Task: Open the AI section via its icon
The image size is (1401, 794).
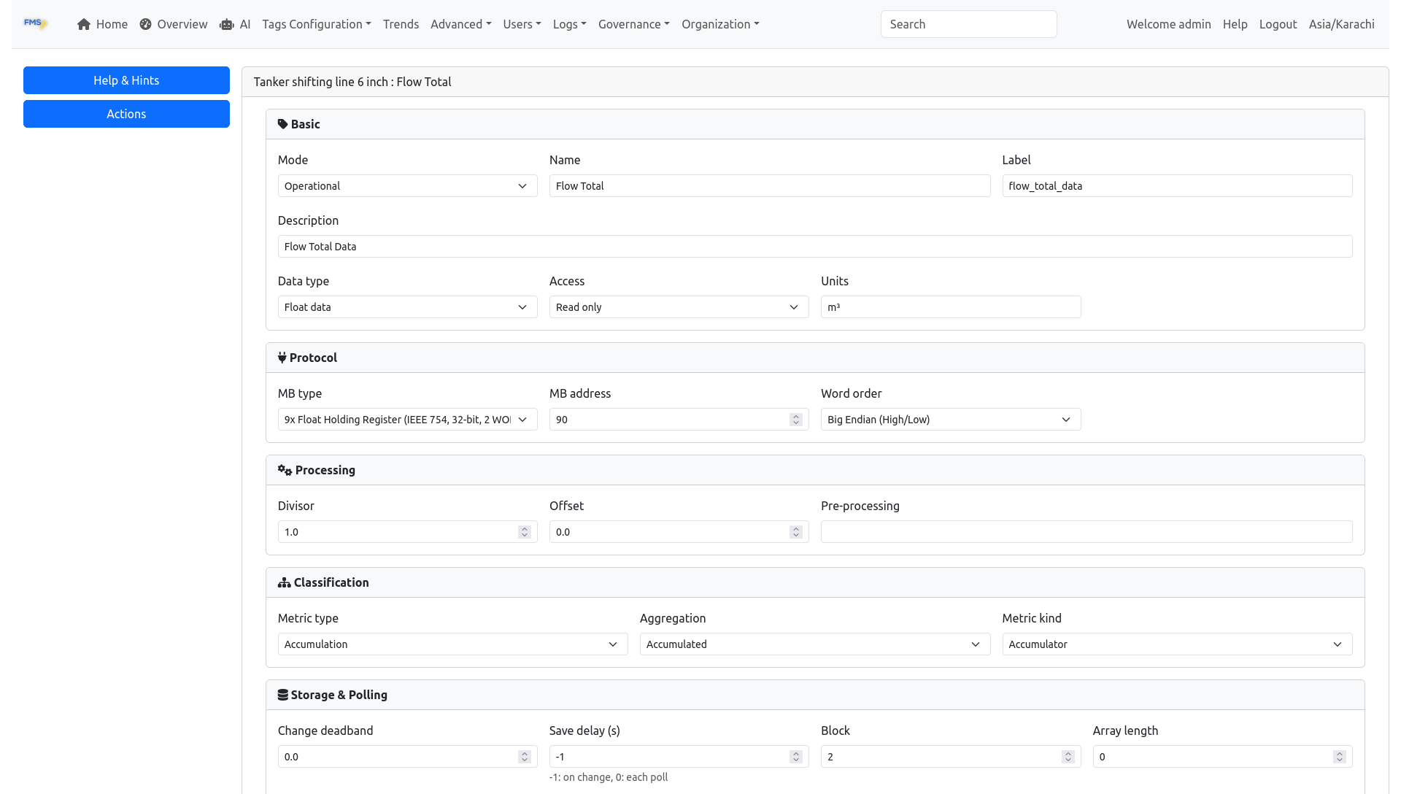Action: [225, 24]
